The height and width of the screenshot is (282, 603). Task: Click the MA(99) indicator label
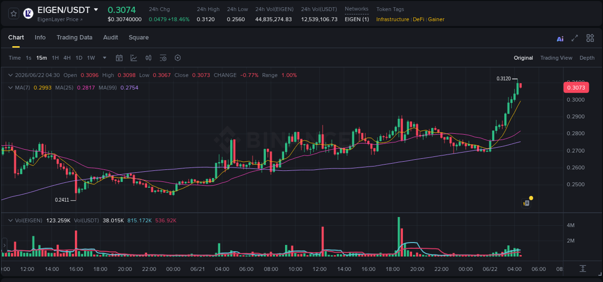108,88
